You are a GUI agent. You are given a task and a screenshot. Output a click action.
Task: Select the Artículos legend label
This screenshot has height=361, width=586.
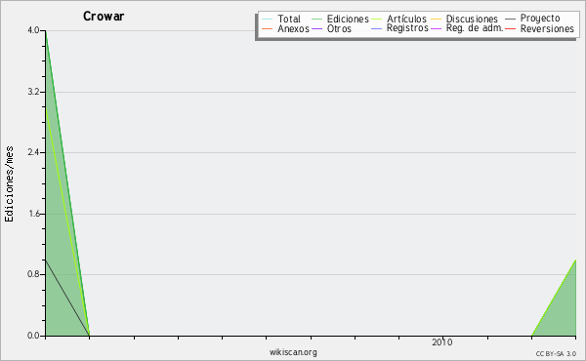pyautogui.click(x=406, y=19)
